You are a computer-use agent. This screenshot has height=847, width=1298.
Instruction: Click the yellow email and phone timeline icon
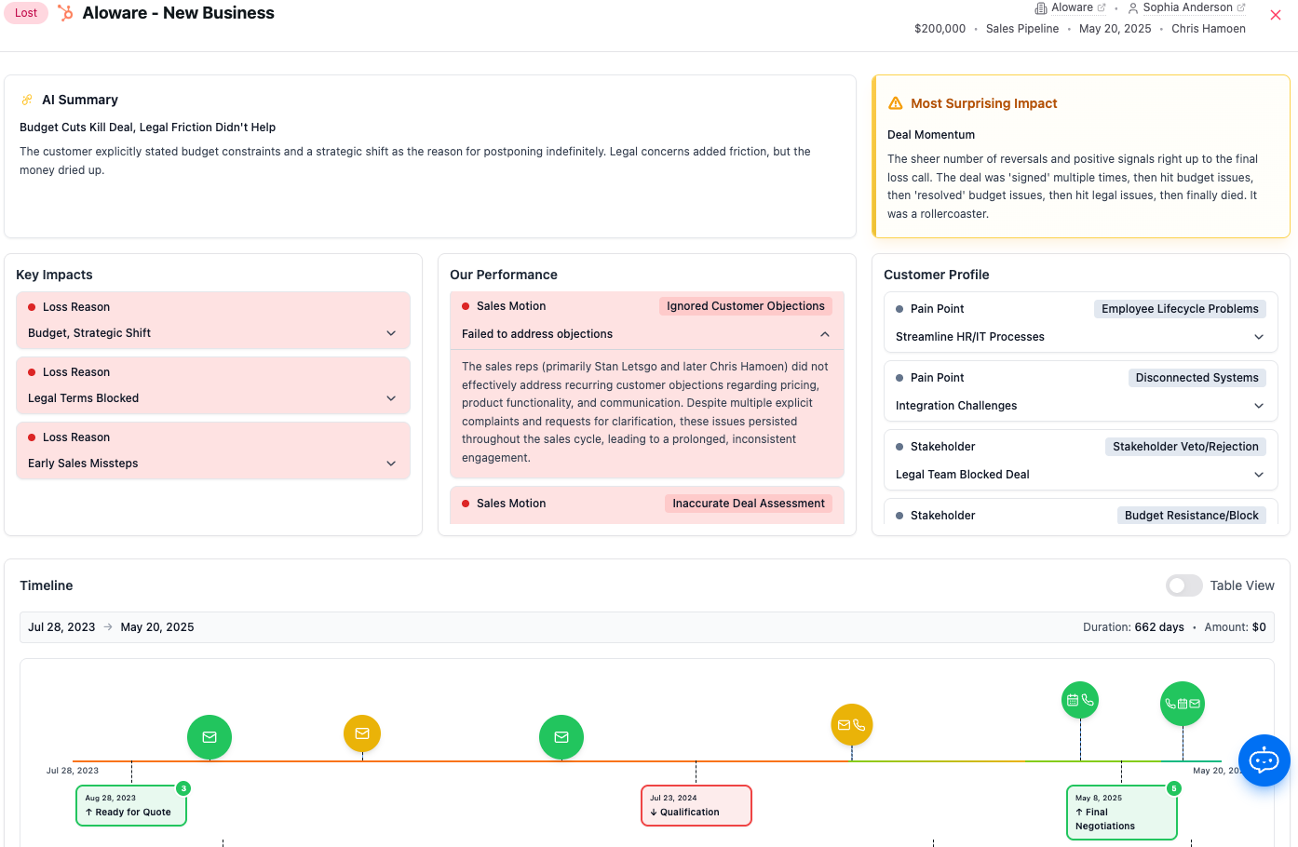[x=852, y=725]
